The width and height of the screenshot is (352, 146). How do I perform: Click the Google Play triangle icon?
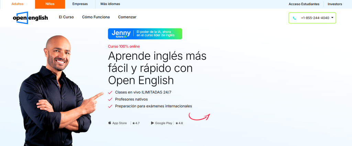(x=152, y=123)
